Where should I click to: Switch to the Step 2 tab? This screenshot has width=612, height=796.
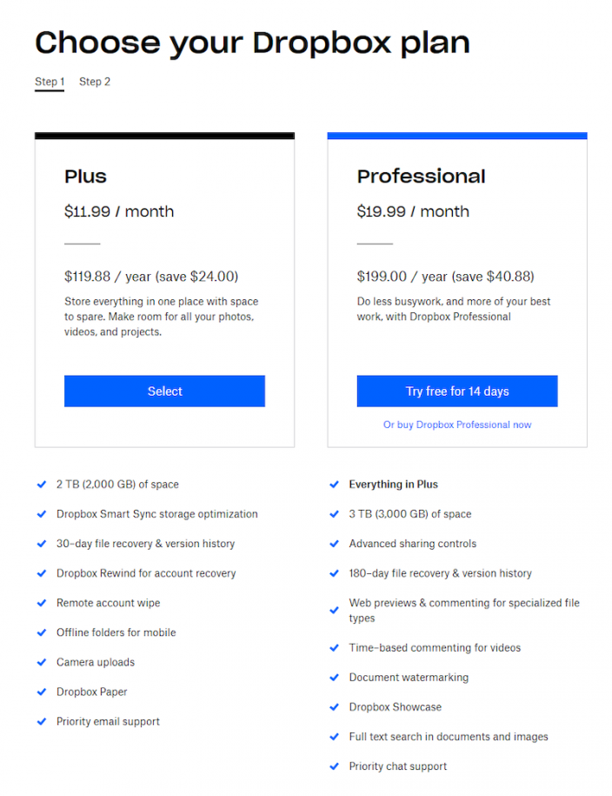coord(94,81)
